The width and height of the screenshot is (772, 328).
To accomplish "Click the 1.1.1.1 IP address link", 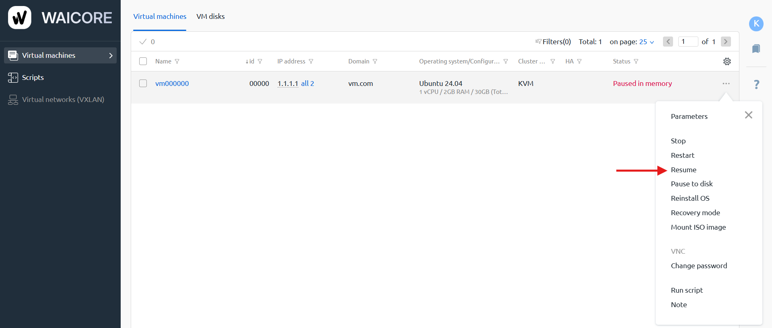I will coord(288,84).
